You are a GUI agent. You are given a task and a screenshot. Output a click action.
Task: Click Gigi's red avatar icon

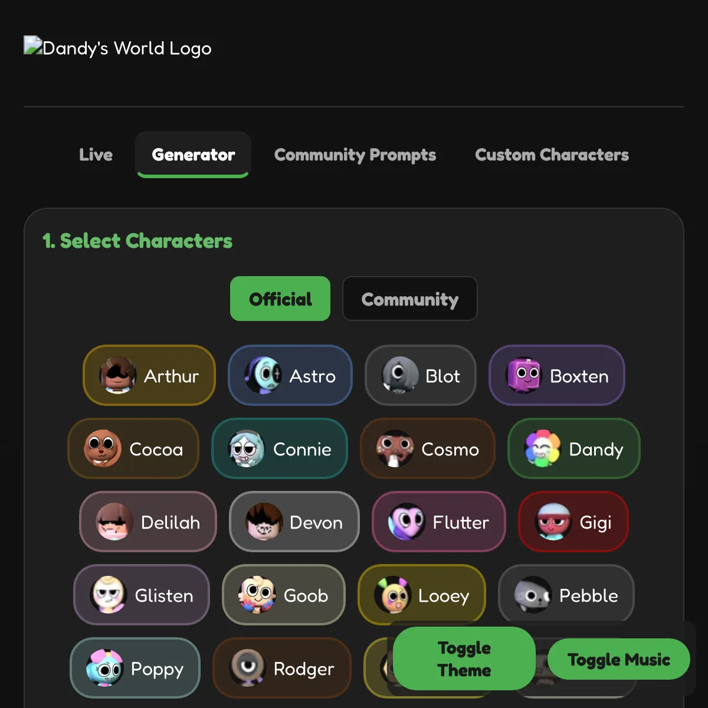click(x=553, y=522)
